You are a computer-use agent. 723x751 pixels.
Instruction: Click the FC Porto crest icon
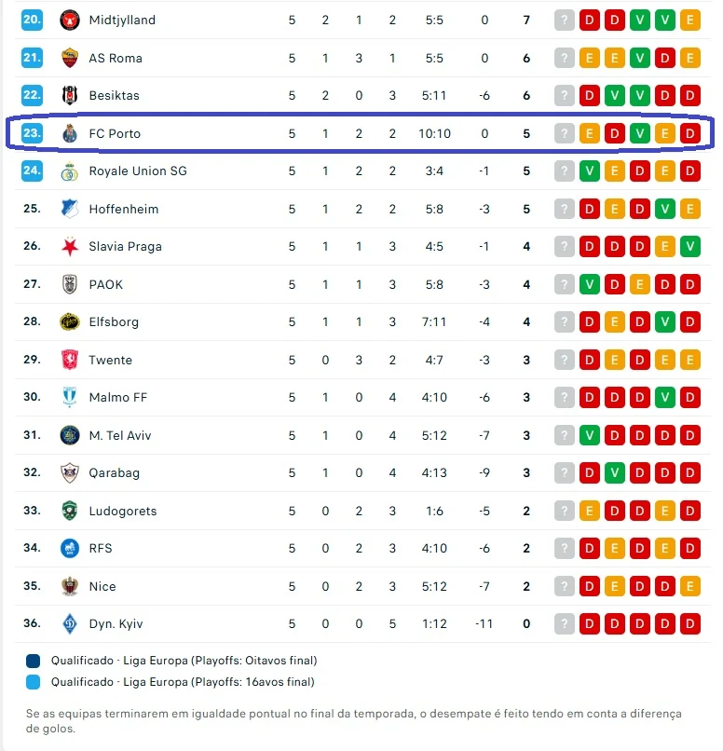click(70, 133)
